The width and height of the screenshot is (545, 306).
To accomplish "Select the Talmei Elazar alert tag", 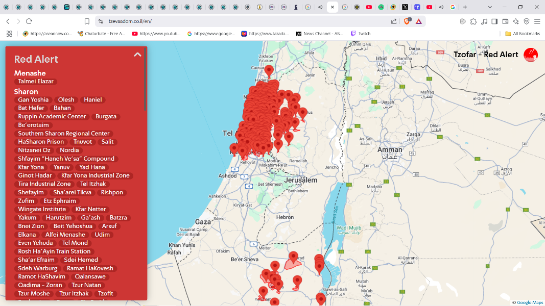I will coord(36,81).
